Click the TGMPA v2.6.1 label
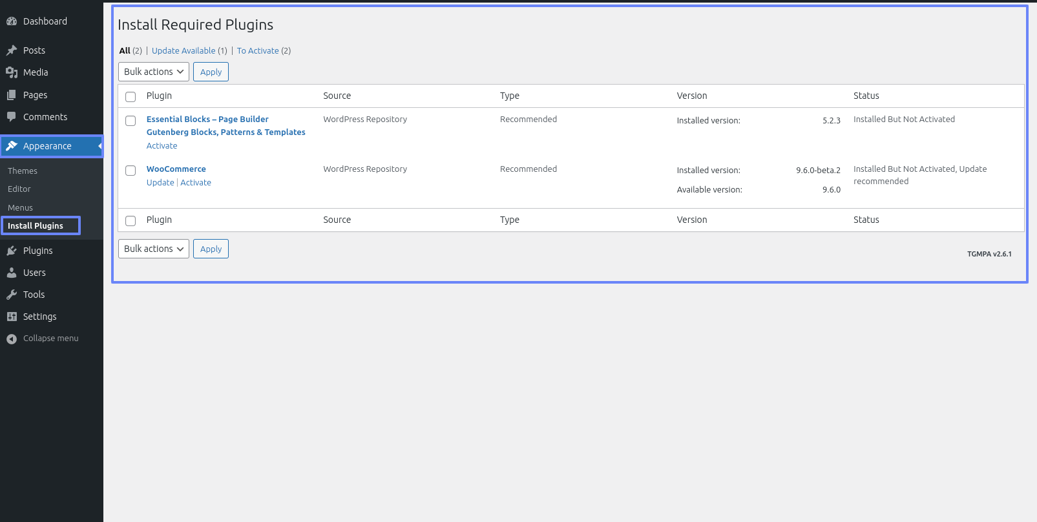1037x522 pixels. (989, 254)
